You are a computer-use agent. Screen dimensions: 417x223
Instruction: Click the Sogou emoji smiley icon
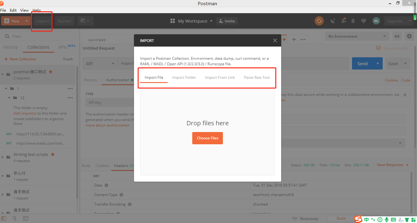[x=380, y=219]
